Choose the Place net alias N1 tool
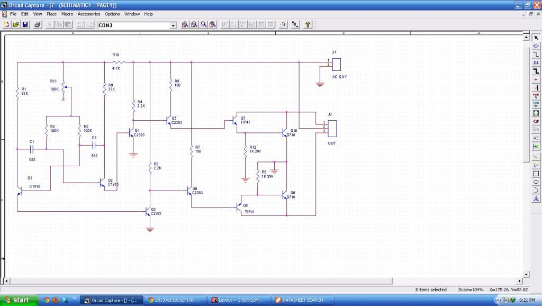This screenshot has width=542, height=306. point(536,62)
